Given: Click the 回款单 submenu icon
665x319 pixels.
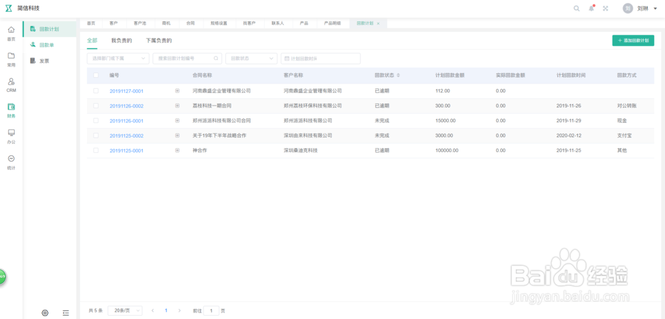Looking at the screenshot, I should [33, 45].
